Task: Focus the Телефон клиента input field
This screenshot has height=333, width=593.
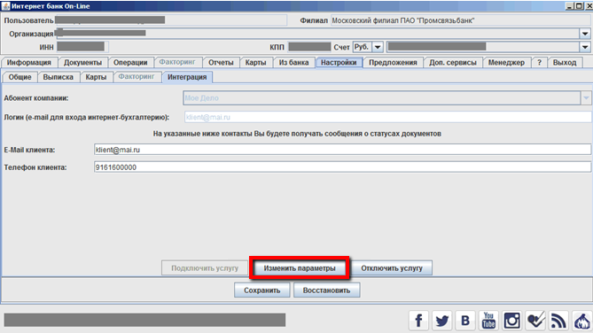Action: pos(342,167)
